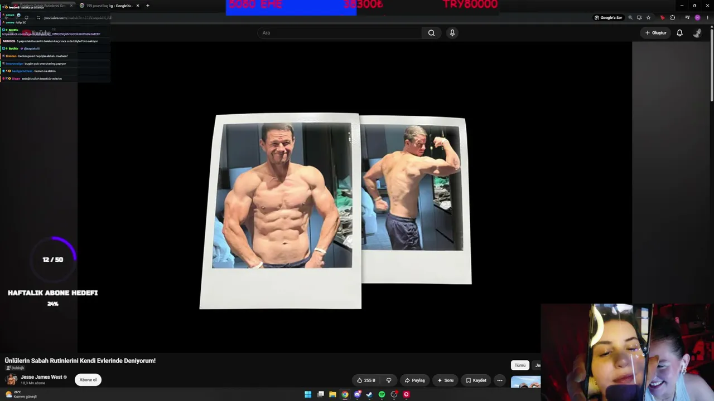Open Spotify from the taskbar
714x401 pixels.
pyautogui.click(x=382, y=394)
